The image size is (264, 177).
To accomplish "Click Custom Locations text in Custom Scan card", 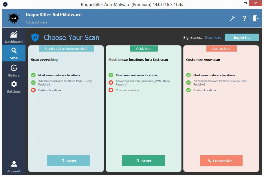I will [x=205, y=90].
